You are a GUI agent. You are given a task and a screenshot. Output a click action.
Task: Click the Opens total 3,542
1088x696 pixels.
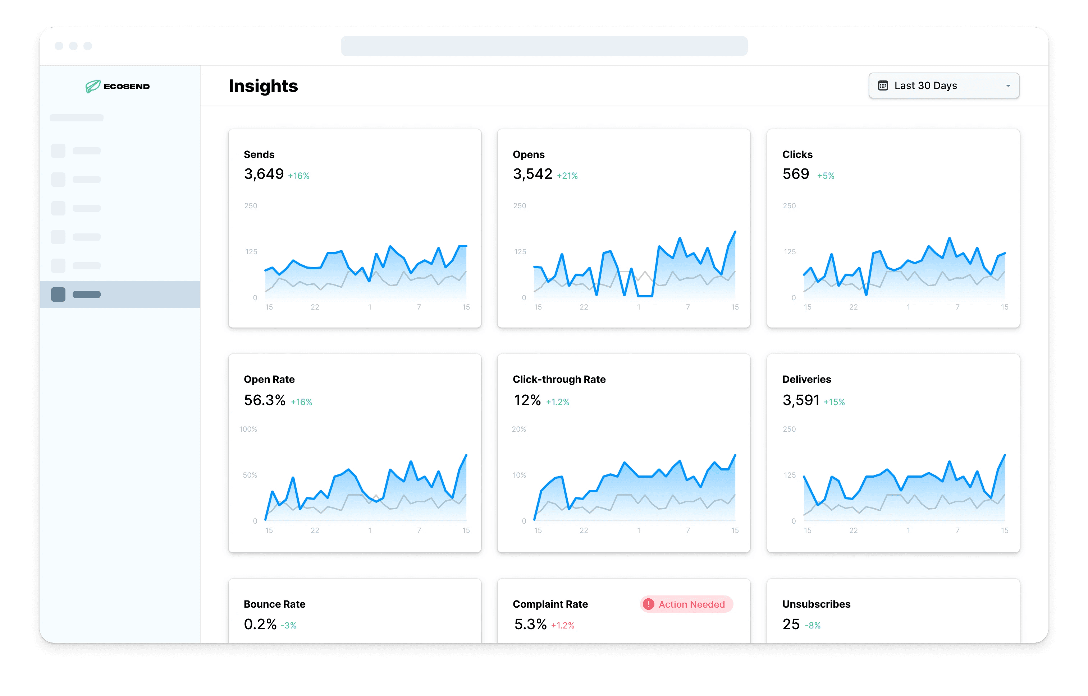click(532, 174)
